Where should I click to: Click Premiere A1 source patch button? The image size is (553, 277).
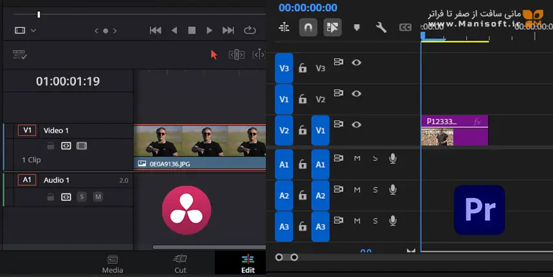point(284,164)
